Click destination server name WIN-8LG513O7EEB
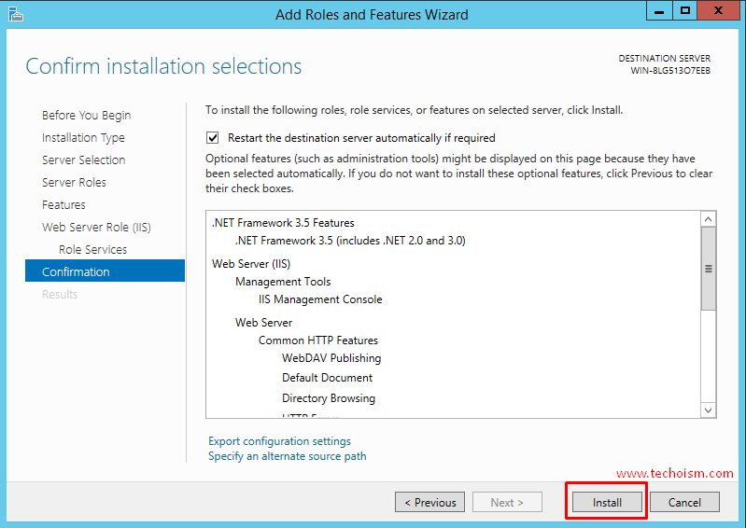 [670, 71]
